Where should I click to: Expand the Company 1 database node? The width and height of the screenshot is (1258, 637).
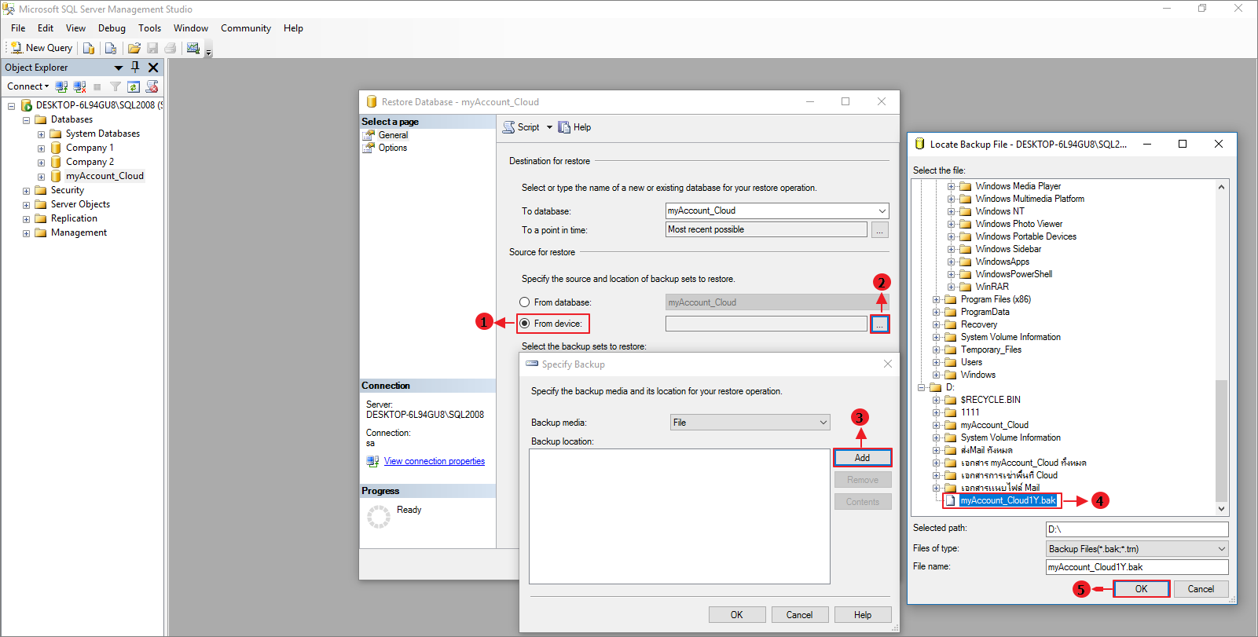pos(41,148)
